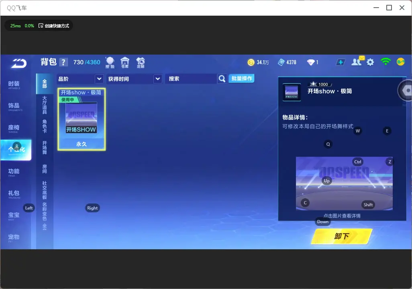Click the 4378 coupon amount

click(x=292, y=62)
